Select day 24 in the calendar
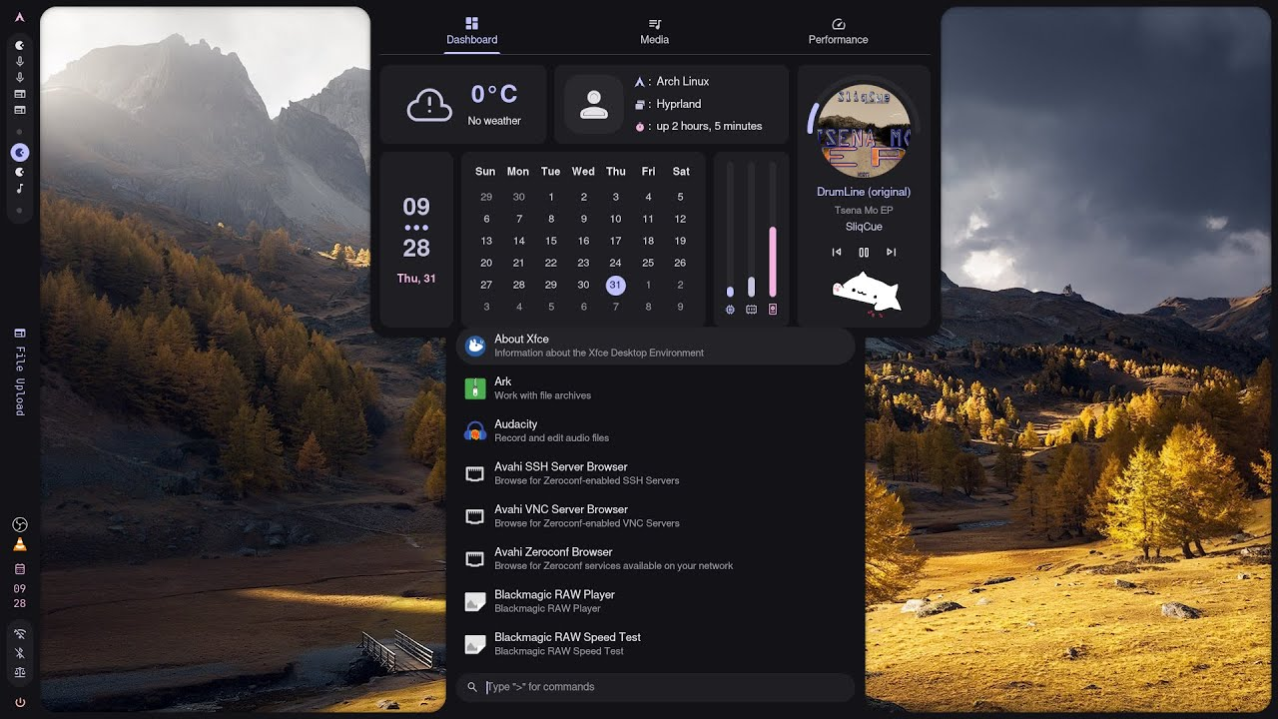The height and width of the screenshot is (719, 1278). click(x=615, y=263)
